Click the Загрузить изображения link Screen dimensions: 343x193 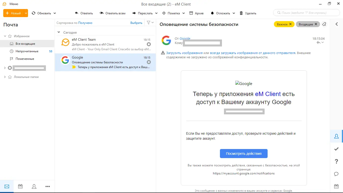coord(181,53)
